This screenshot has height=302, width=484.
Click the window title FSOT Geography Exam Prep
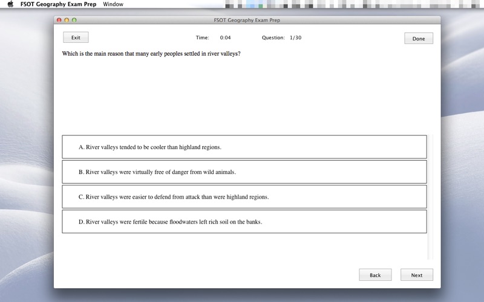[x=247, y=21]
